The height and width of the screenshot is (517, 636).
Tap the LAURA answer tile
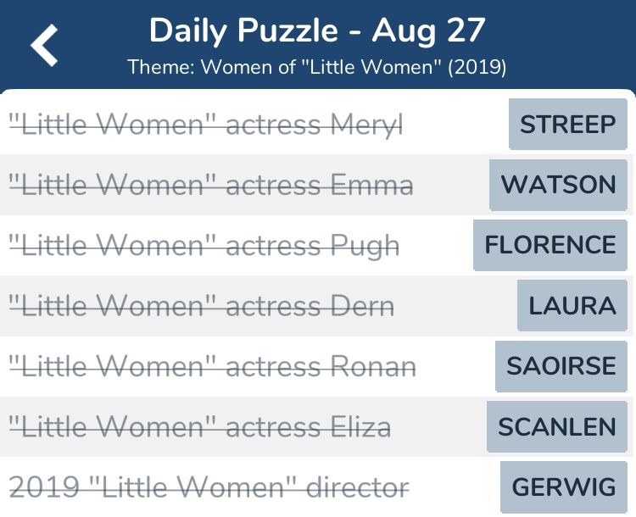point(572,305)
